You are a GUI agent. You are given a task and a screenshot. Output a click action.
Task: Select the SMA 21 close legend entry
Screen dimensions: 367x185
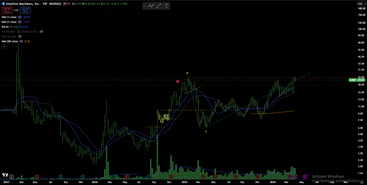click(x=9, y=22)
